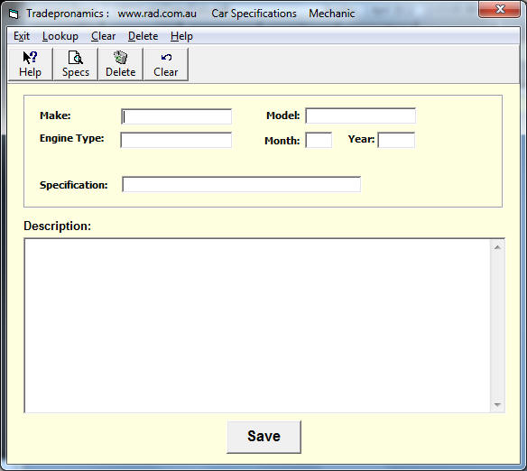This screenshot has width=527, height=471.
Task: Focus the Specification input field
Action: click(241, 184)
